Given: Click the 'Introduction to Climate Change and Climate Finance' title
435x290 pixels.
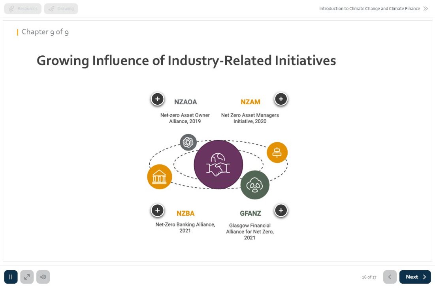Looking at the screenshot, I should (369, 9).
